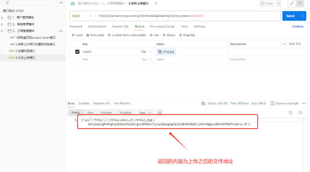Viewport: 310px width, 172px height.
Task: Switch to the response Body tab
Action: click(71, 103)
